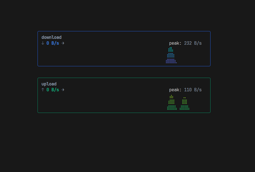This screenshot has width=255, height=172.
Task: Click the taller upload graph spike
Action: (x=172, y=103)
